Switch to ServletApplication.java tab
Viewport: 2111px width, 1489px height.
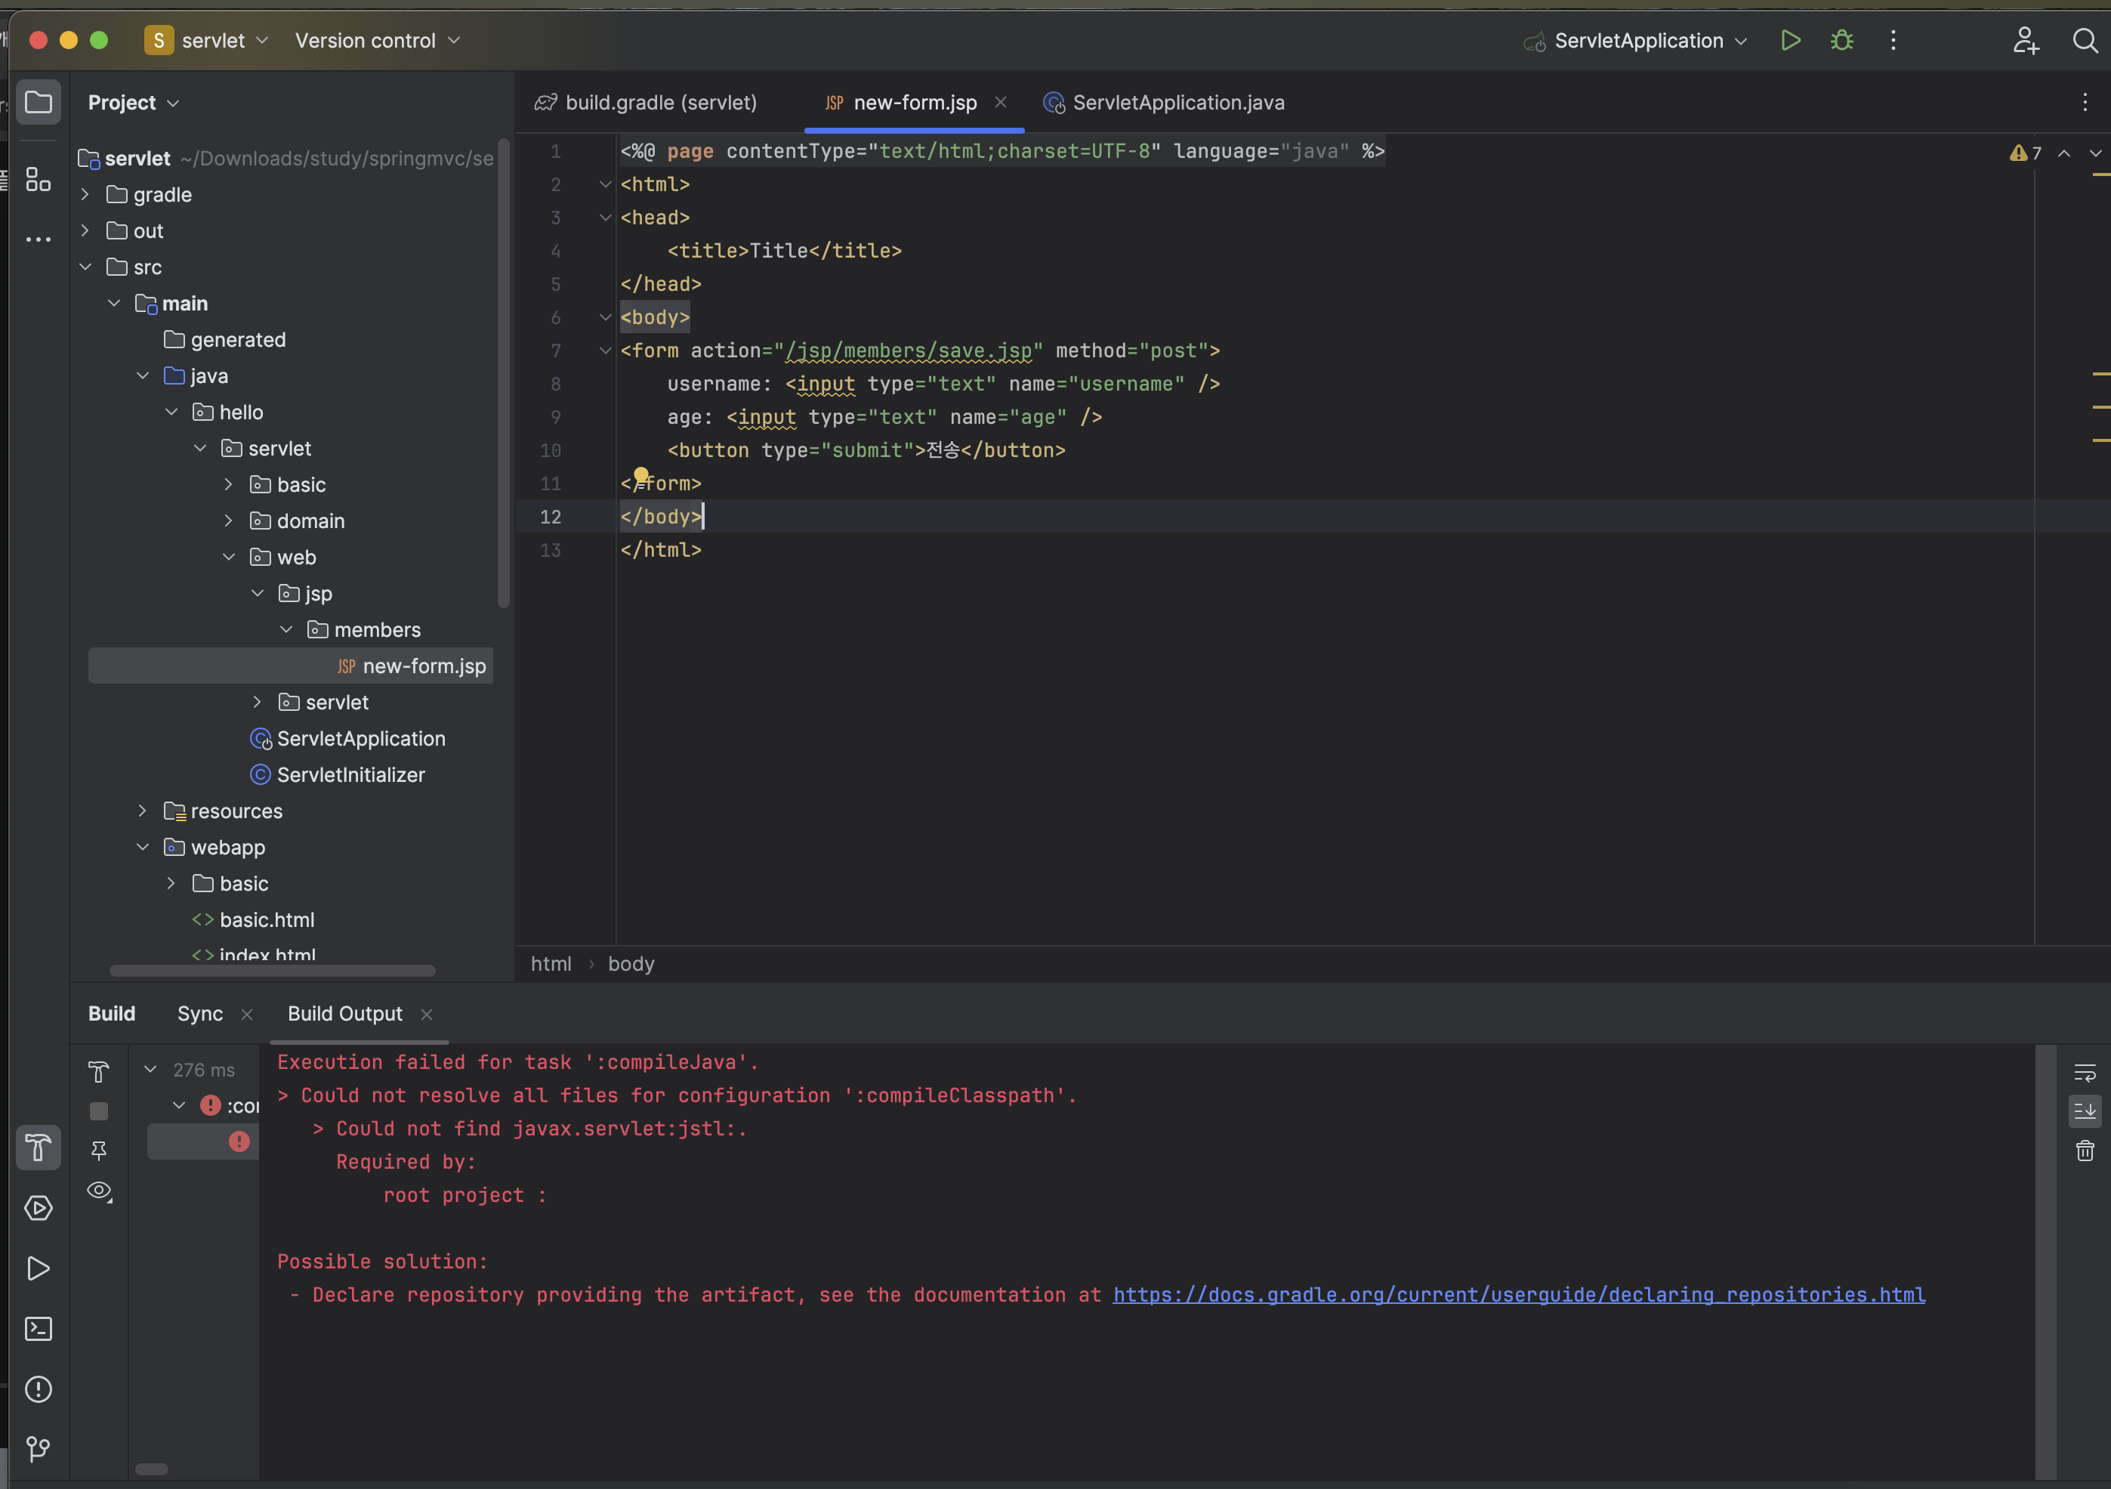click(1165, 102)
